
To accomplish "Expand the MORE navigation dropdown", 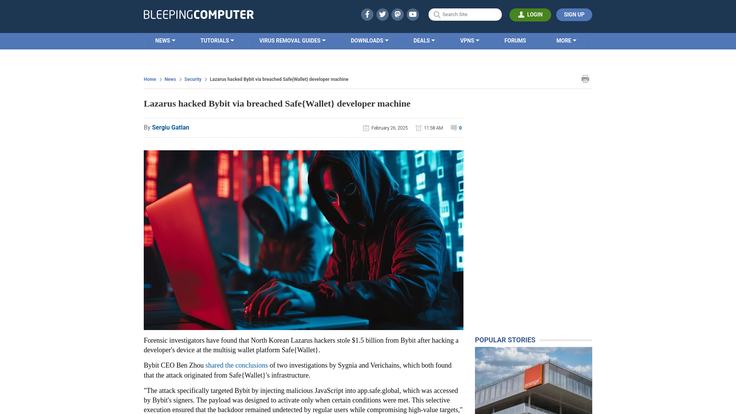I will pos(566,41).
